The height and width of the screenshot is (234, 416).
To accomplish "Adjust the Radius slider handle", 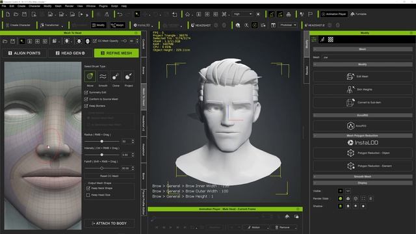I will coord(101,141).
